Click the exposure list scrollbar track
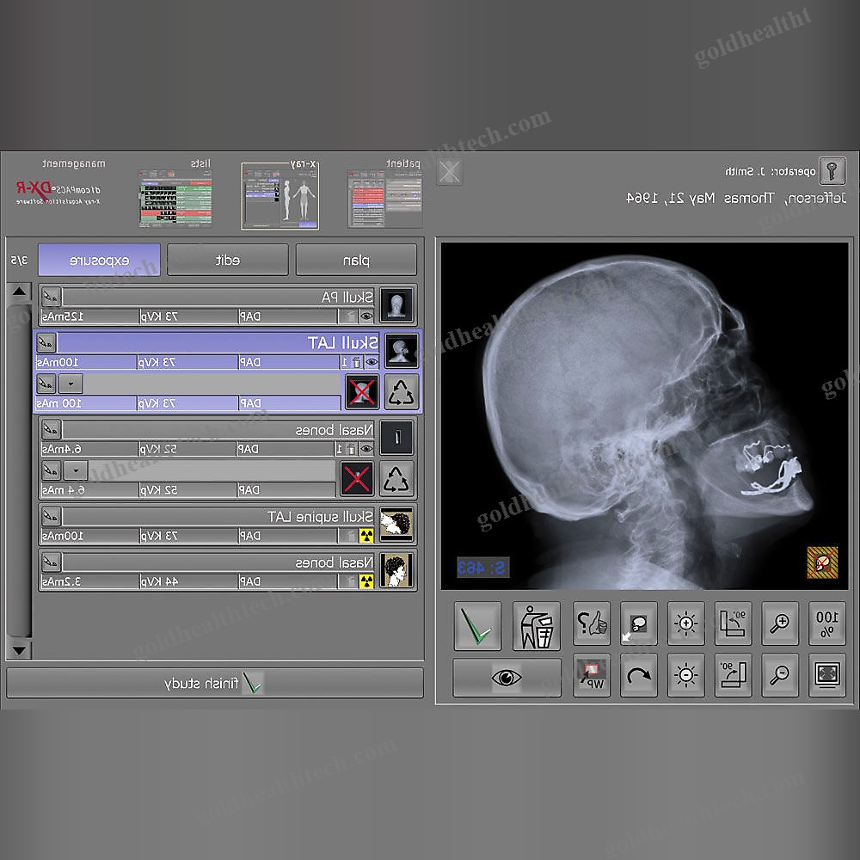The height and width of the screenshot is (860, 860). [19, 470]
